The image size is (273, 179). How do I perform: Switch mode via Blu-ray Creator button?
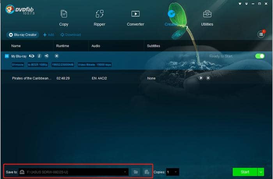(x=23, y=35)
